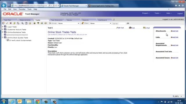The width and height of the screenshot is (186, 104).
Task: Expand the Login Tests tree node
Action: (x=3, y=27)
